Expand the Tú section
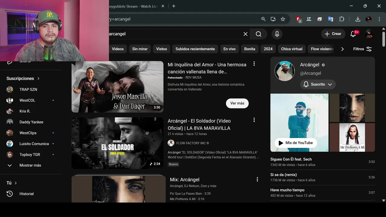Viewport: 386px width, 217px height. (12, 183)
